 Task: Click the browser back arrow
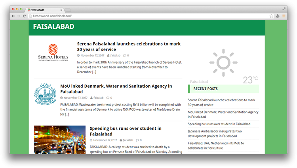click(x=13, y=16)
